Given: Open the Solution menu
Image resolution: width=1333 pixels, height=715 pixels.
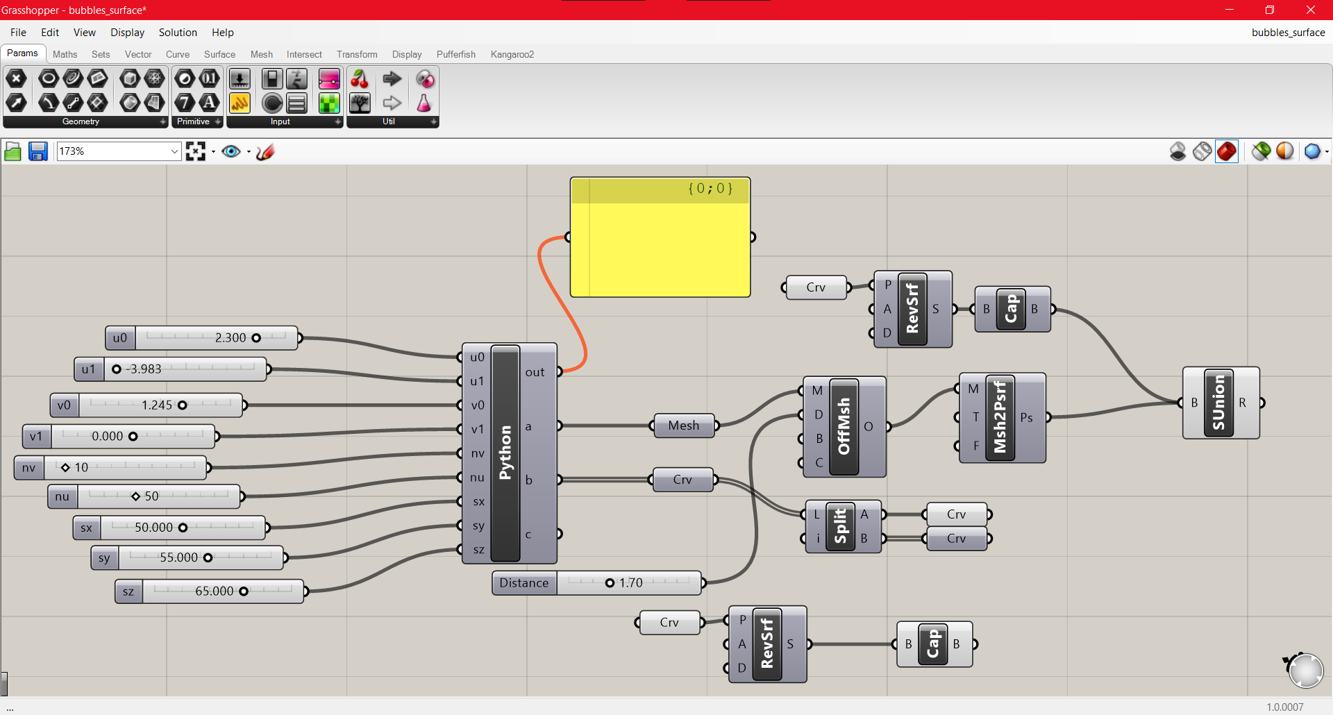Looking at the screenshot, I should point(178,33).
